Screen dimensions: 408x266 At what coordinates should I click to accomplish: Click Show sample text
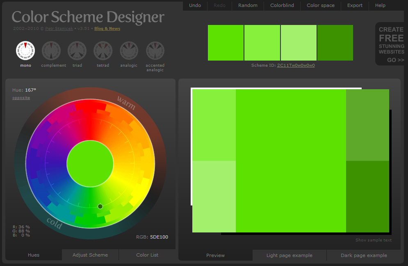(373, 240)
